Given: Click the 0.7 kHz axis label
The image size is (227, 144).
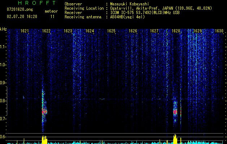Looking at the screenshot, I should click(x=3, y=119).
